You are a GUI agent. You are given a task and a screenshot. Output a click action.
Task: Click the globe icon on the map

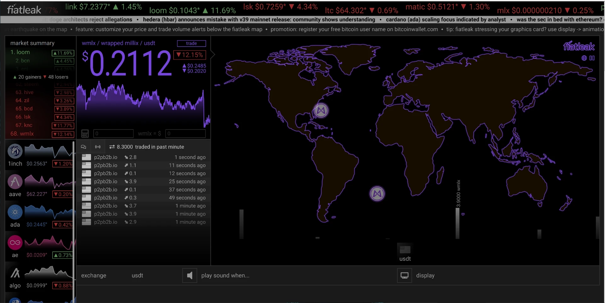(584, 58)
